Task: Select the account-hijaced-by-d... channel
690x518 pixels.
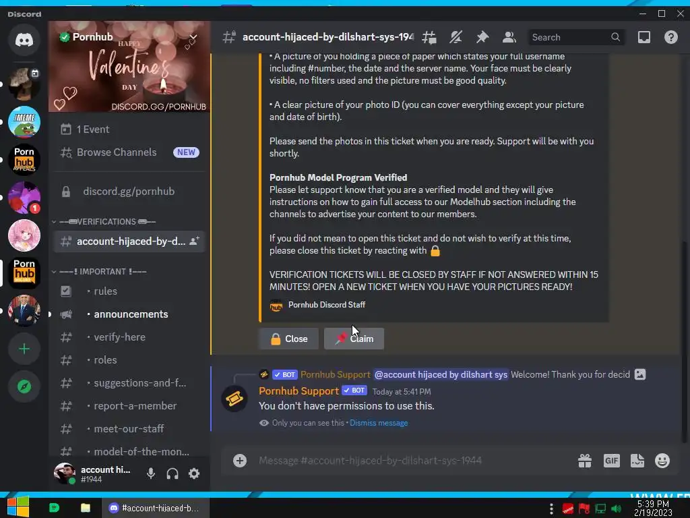Action: click(x=129, y=241)
